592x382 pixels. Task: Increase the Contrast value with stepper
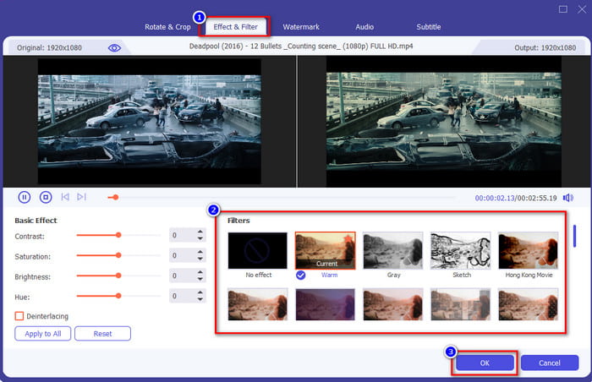point(200,232)
